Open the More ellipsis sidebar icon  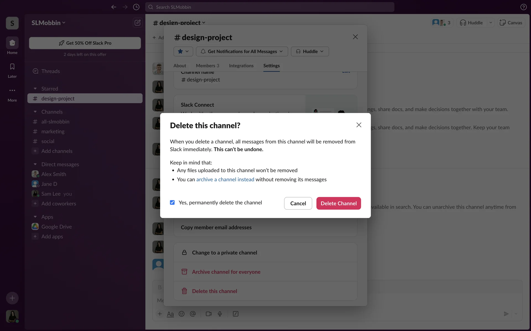click(x=12, y=90)
